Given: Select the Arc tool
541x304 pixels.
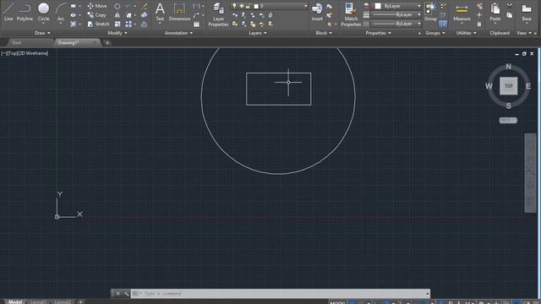Looking at the screenshot, I should tap(61, 11).
